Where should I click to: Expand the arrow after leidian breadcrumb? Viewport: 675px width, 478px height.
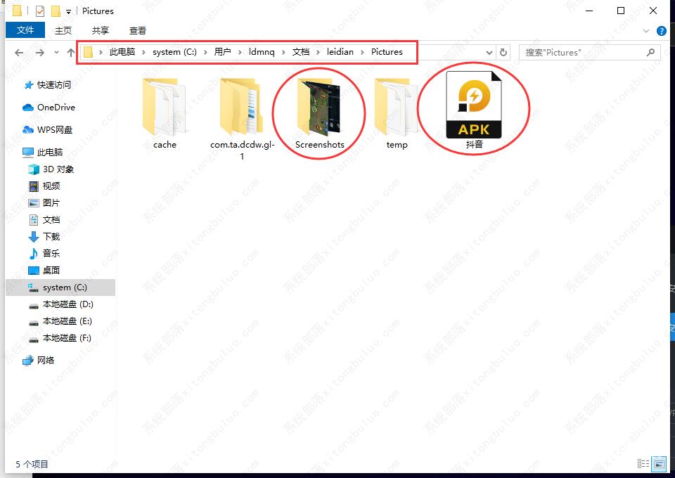(x=362, y=52)
